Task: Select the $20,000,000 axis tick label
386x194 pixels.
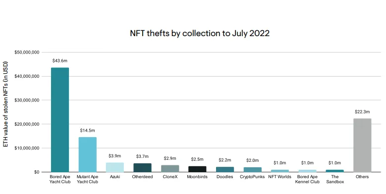Action: click(27, 124)
